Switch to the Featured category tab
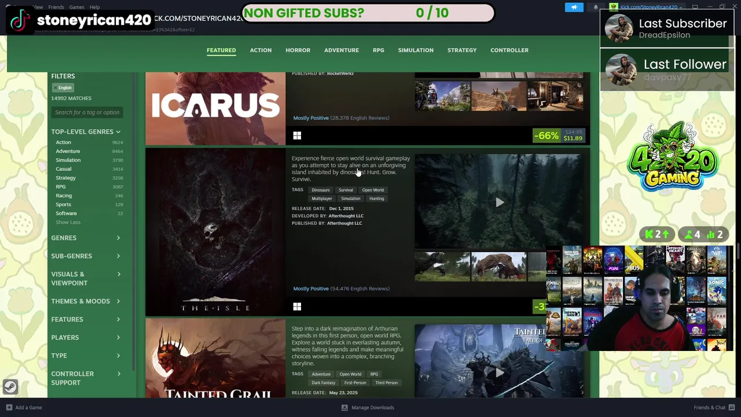 pyautogui.click(x=221, y=50)
